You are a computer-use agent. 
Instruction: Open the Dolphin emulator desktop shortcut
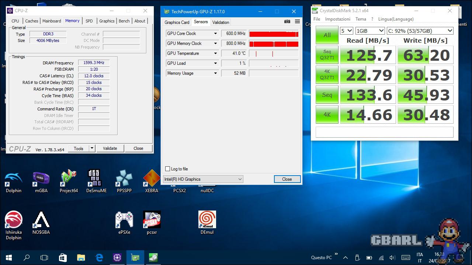click(14, 181)
